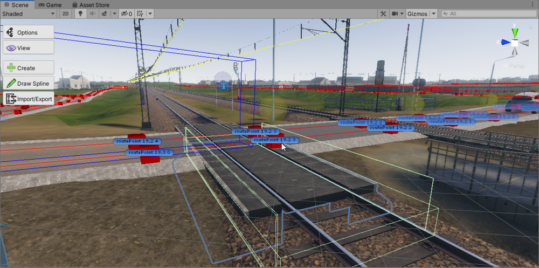Switch to the Game tab
Screen dimensions: 539x268
50,5
